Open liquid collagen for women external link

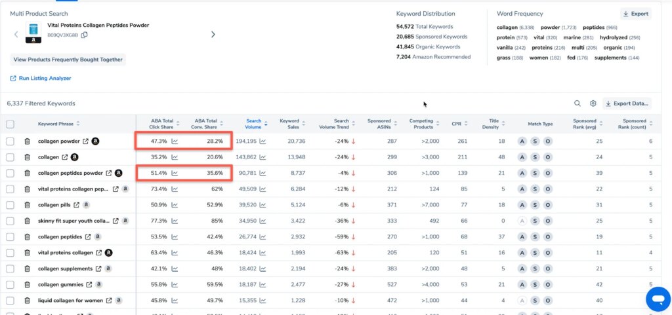click(x=109, y=301)
